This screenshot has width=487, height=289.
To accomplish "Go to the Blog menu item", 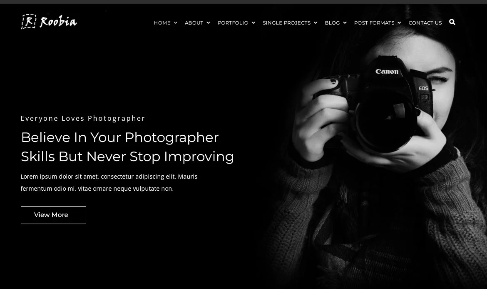I will 332,22.
